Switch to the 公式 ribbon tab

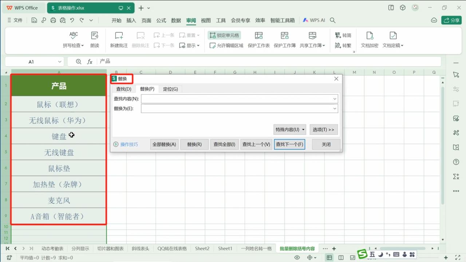(x=161, y=20)
